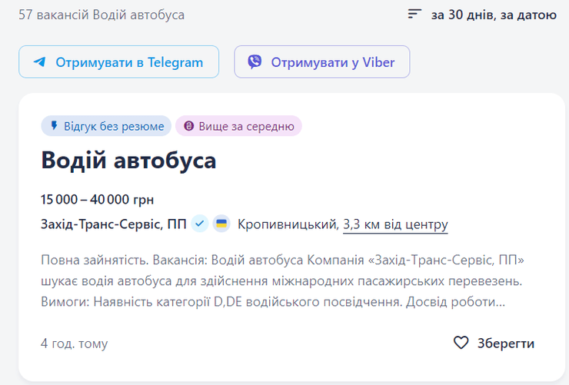The width and height of the screenshot is (569, 385).
Task: Open the "Захід-Транс-Сервіс, ПП" company link
Action: tap(114, 224)
